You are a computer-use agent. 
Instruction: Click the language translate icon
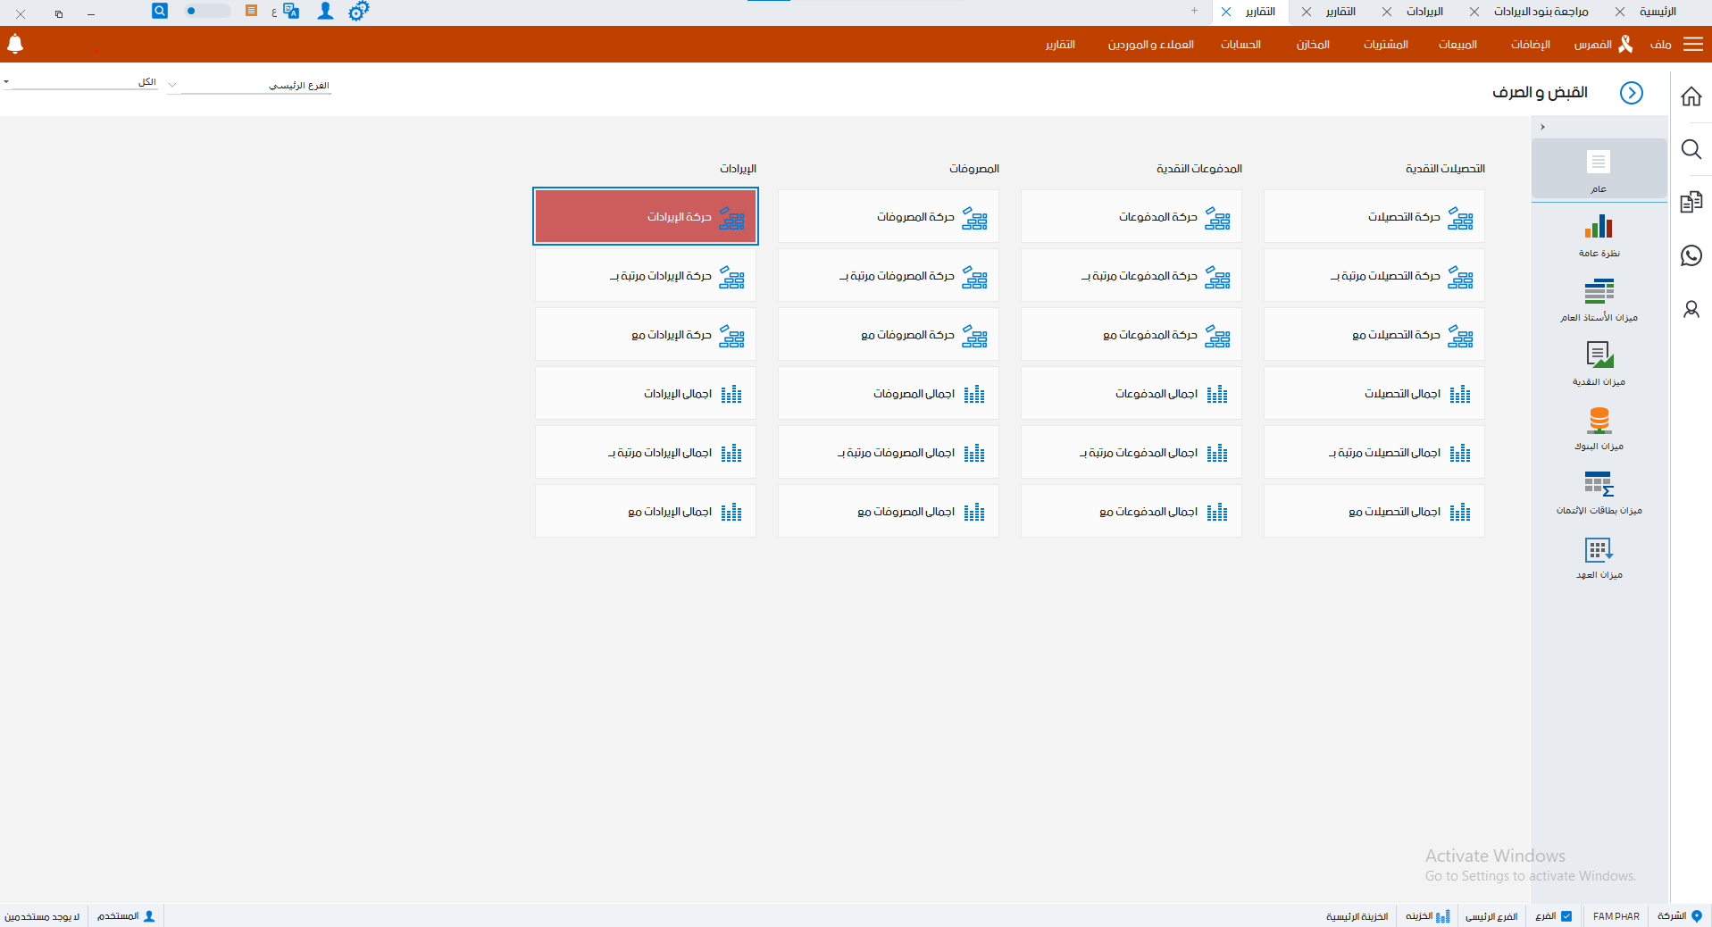tap(290, 12)
